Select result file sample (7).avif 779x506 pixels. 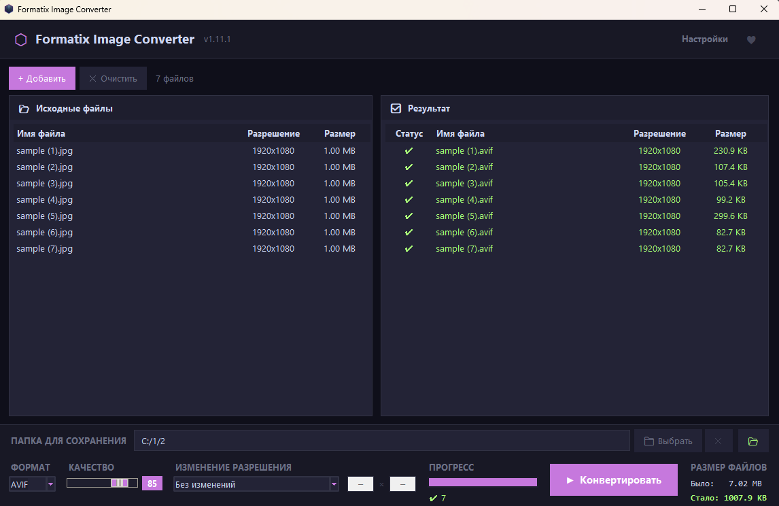click(575, 248)
